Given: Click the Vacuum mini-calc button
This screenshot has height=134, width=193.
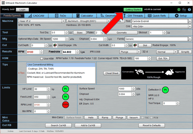Looking at the screenshot, I should [x=133, y=118].
